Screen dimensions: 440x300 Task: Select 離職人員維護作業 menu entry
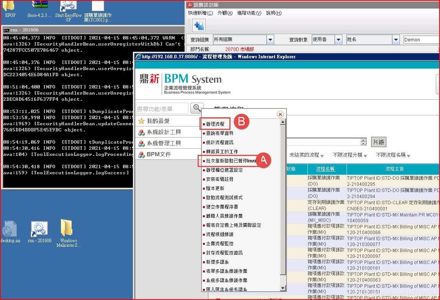point(224,216)
